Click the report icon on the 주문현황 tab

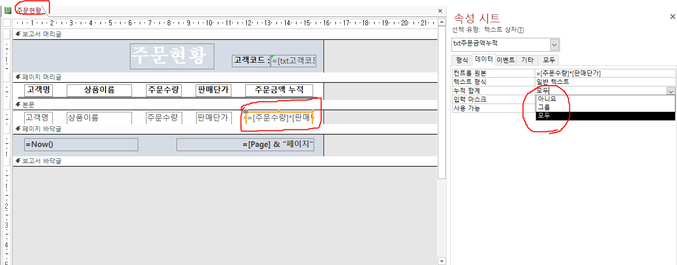pyautogui.click(x=8, y=10)
